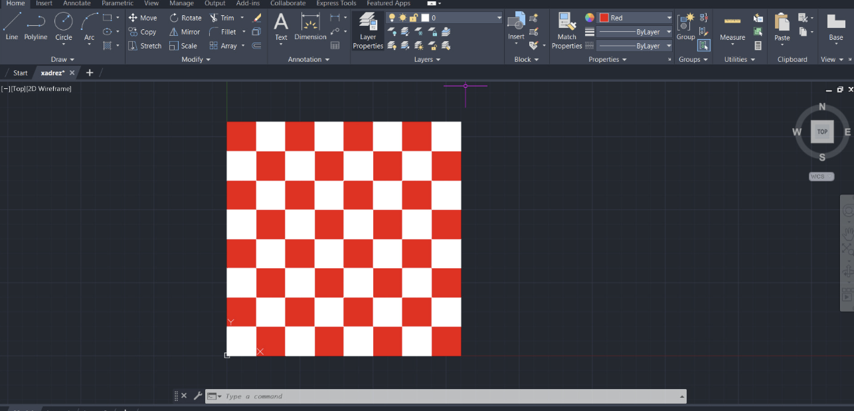Click the Mirror tool icon
The height and width of the screenshot is (411, 854).
tap(174, 32)
